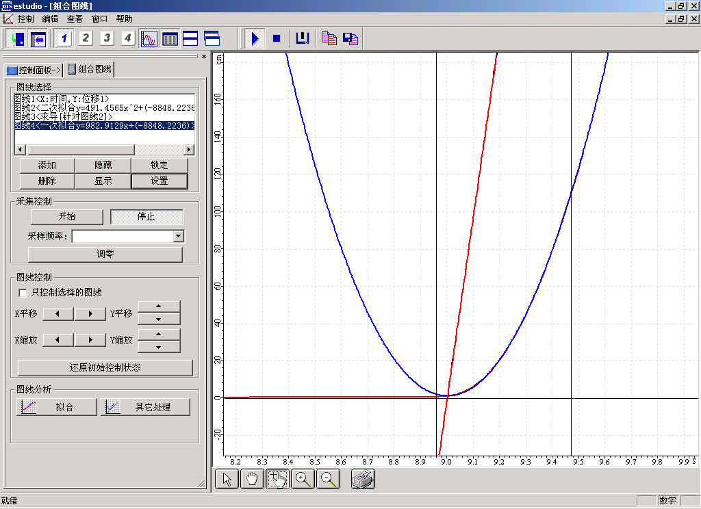The height and width of the screenshot is (509, 701).
Task: Open the 采样频率 dropdown list
Action: [179, 236]
